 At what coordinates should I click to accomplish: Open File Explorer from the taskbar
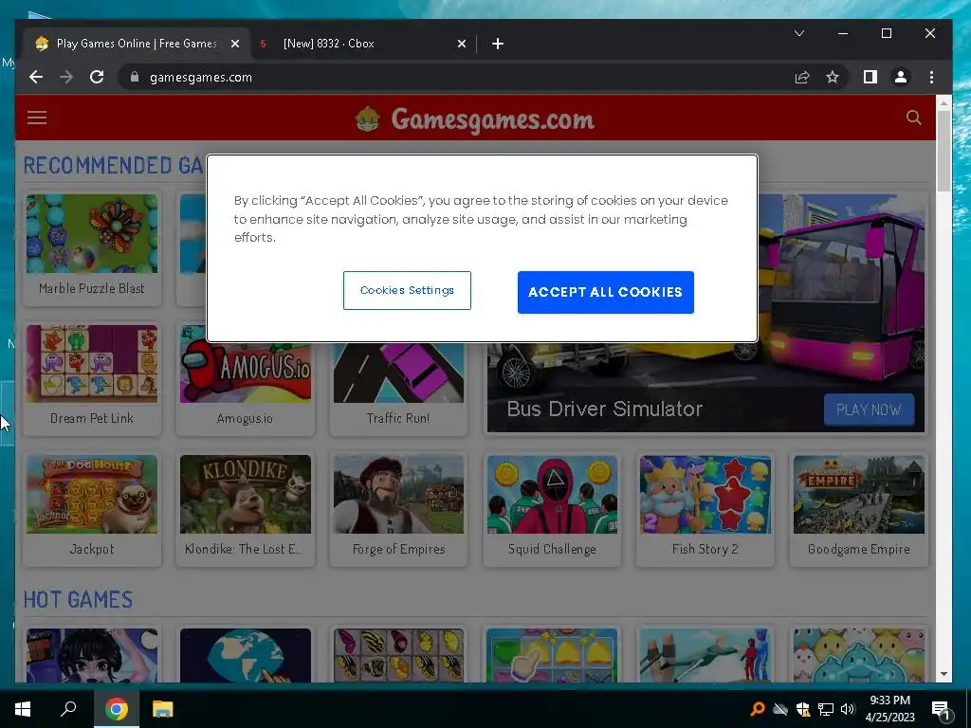pos(162,709)
